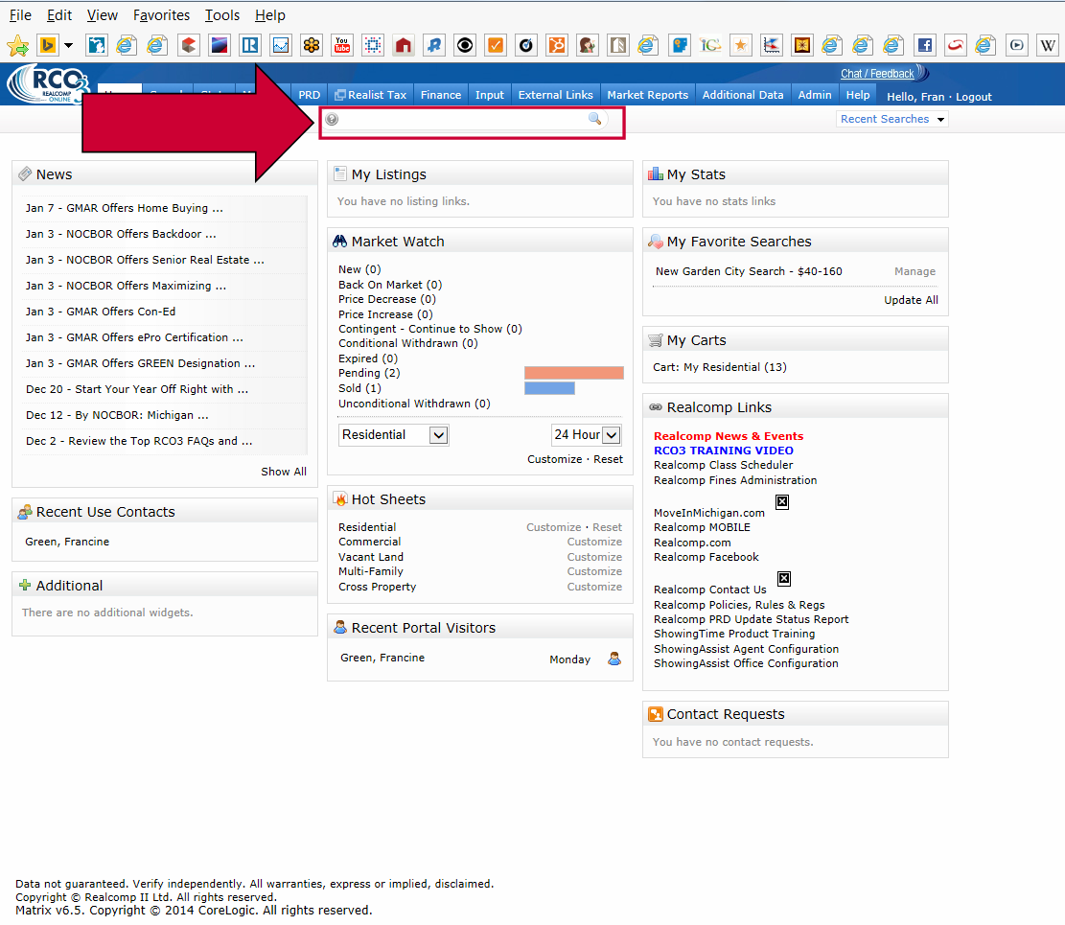Open the View menu
Image resolution: width=1065 pixels, height=925 pixels.
[102, 15]
